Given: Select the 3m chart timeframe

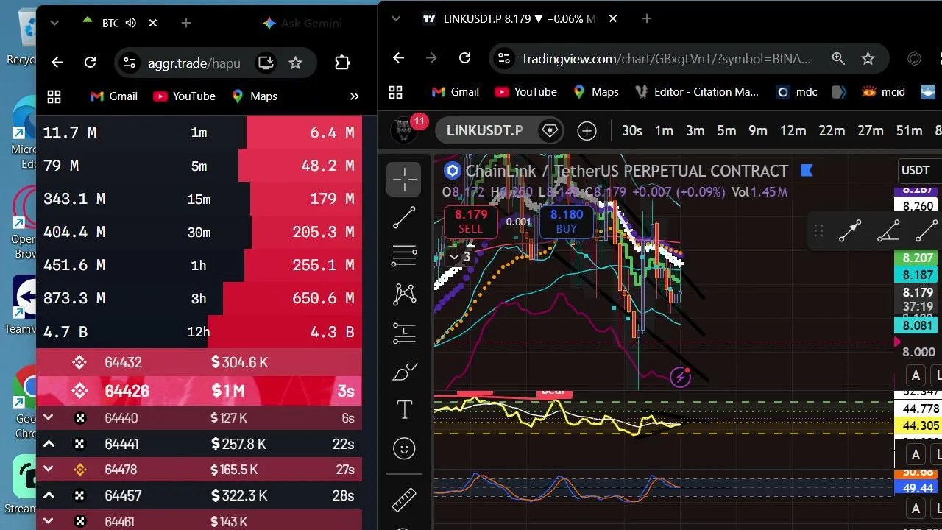Looking at the screenshot, I should tap(695, 130).
